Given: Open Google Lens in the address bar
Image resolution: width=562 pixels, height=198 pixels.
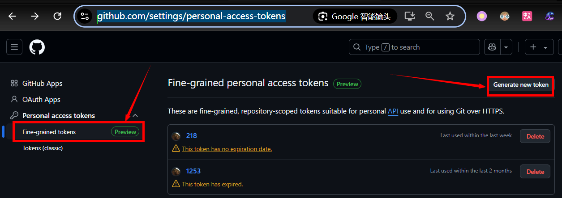Looking at the screenshot, I should 355,17.
